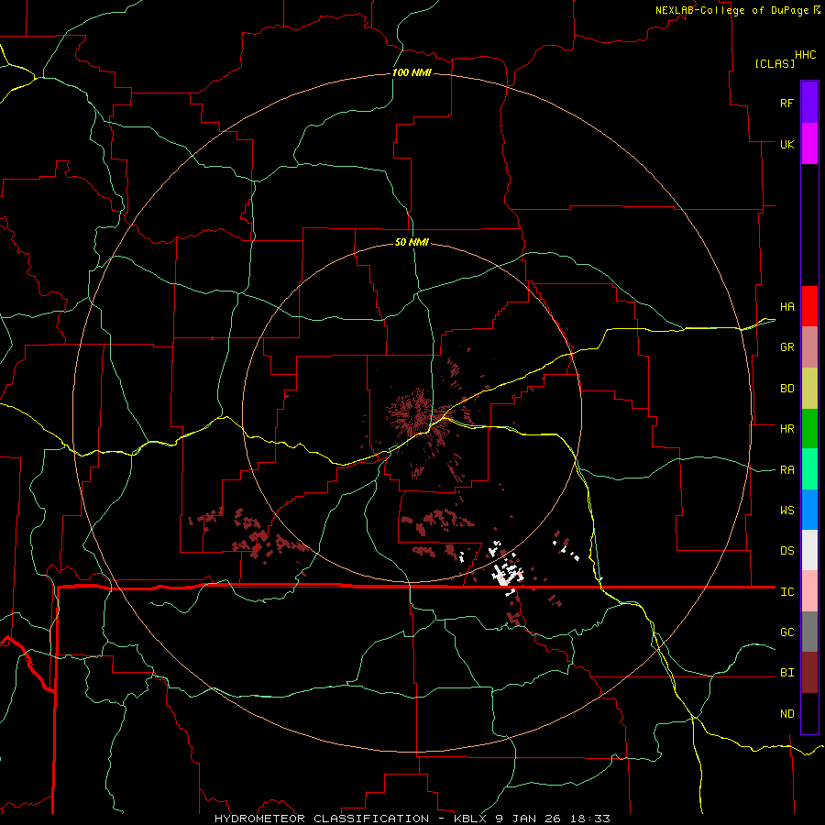Click the pinkish GR legend color swatch
This screenshot has height=825, width=825.
click(809, 347)
